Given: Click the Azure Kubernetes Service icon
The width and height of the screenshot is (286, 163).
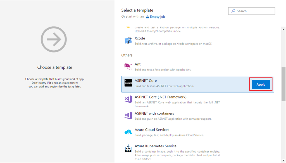Looking at the screenshot, I should [128, 148].
